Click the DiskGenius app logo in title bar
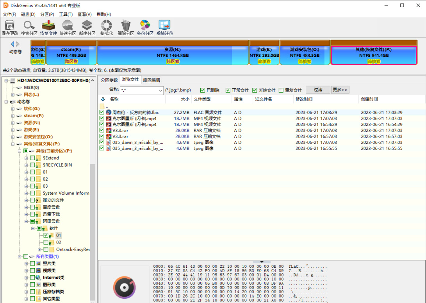Image resolution: width=426 pixels, height=303 pixels. coord(6,5)
